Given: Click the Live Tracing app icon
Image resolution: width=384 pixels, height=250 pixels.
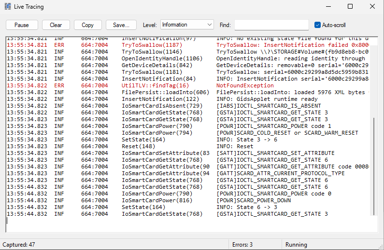Looking at the screenshot, I should (8, 7).
